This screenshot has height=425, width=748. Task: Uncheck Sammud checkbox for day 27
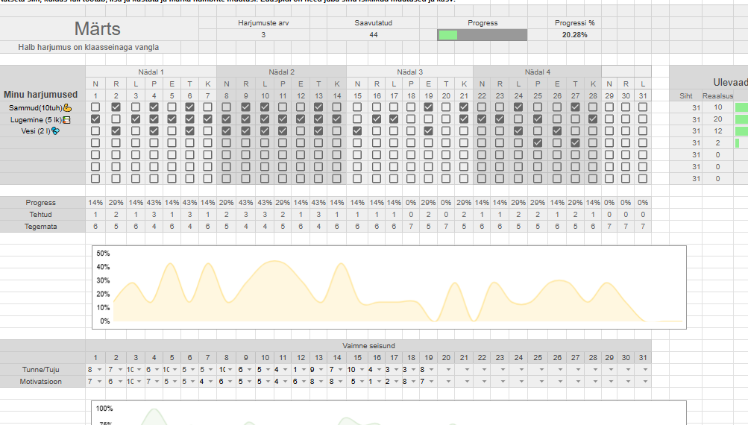(x=575, y=107)
